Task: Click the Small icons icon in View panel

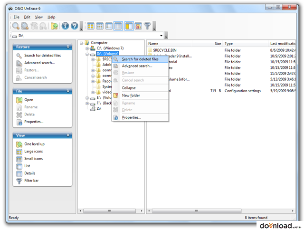Action: [19, 159]
